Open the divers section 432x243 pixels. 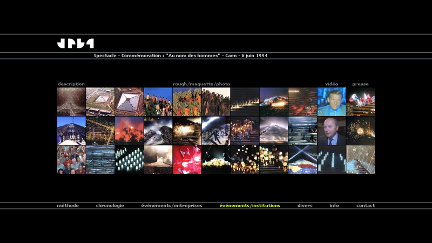305,206
